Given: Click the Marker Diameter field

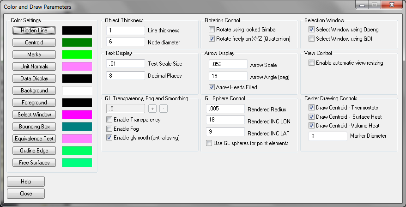Looking at the screenshot, I should (328, 136).
